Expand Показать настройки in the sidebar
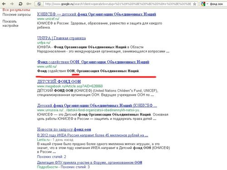The image size is (227, 170). [10, 24]
